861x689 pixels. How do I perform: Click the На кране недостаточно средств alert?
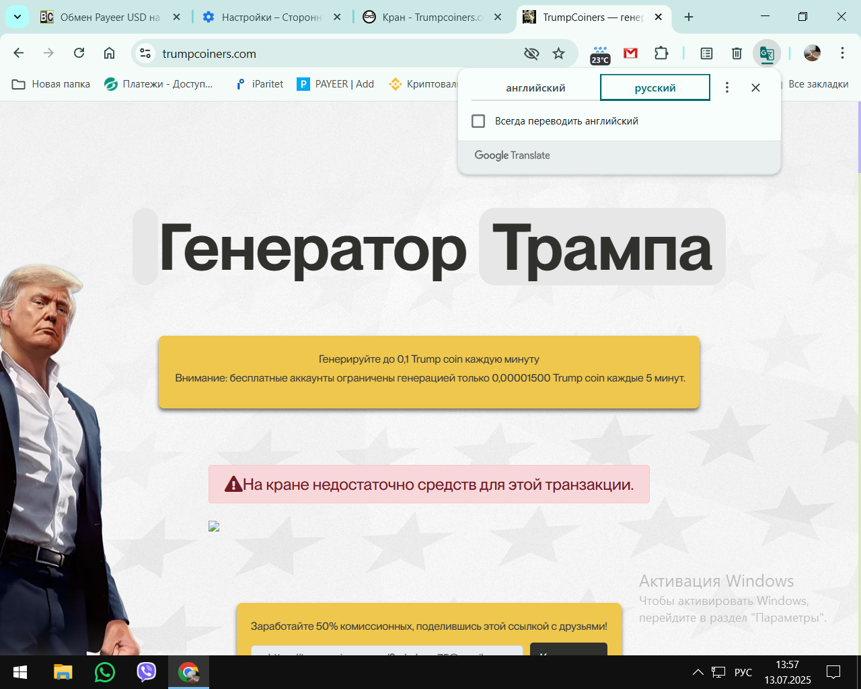[429, 484]
